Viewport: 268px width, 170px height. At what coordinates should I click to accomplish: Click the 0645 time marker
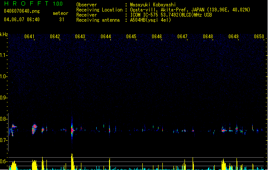[131, 37]
